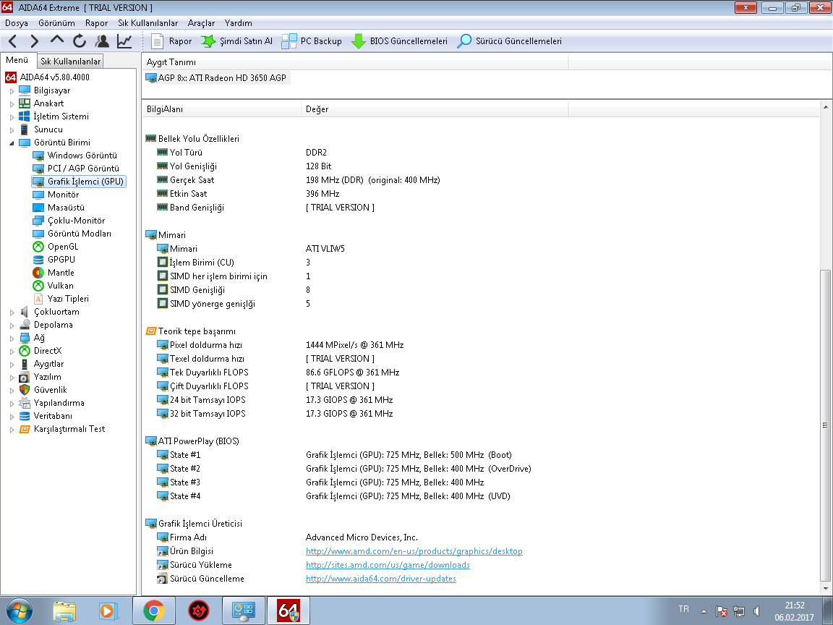This screenshot has width=833, height=625.
Task: Open the amd.com products graphics desktop link
Action: point(414,551)
